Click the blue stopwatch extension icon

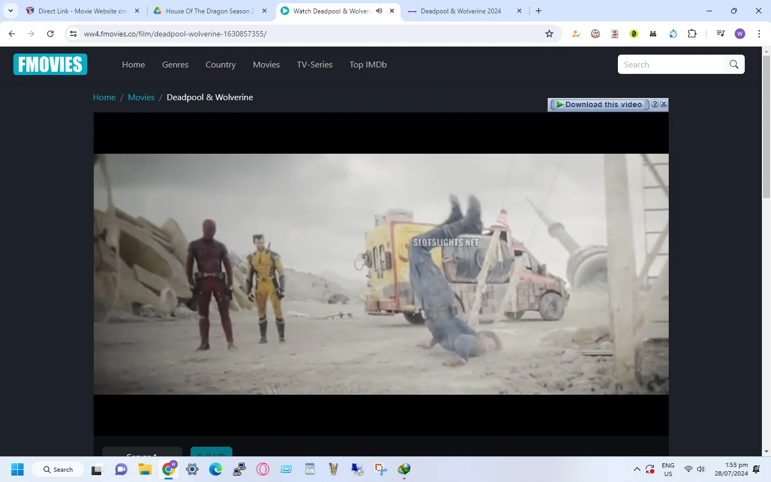click(x=673, y=34)
